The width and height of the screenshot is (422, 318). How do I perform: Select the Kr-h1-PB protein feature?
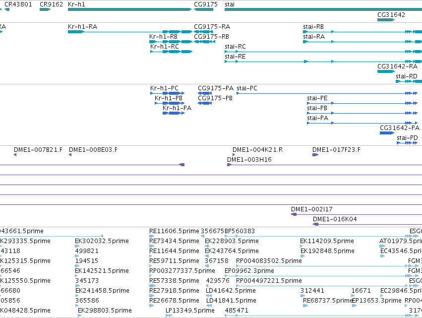170,103
